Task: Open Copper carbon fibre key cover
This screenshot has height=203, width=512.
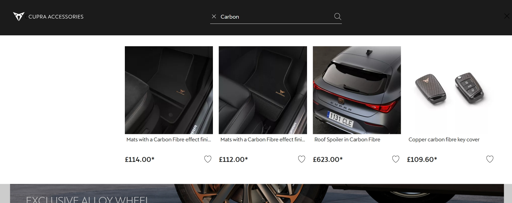Action: click(444, 139)
